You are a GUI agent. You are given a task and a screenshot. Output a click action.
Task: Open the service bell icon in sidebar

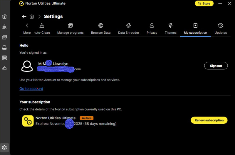click(4, 68)
